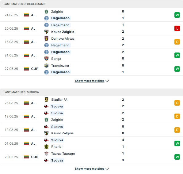Click the Tauras Taurage club logo
The image size is (183, 174).
click(47, 154)
